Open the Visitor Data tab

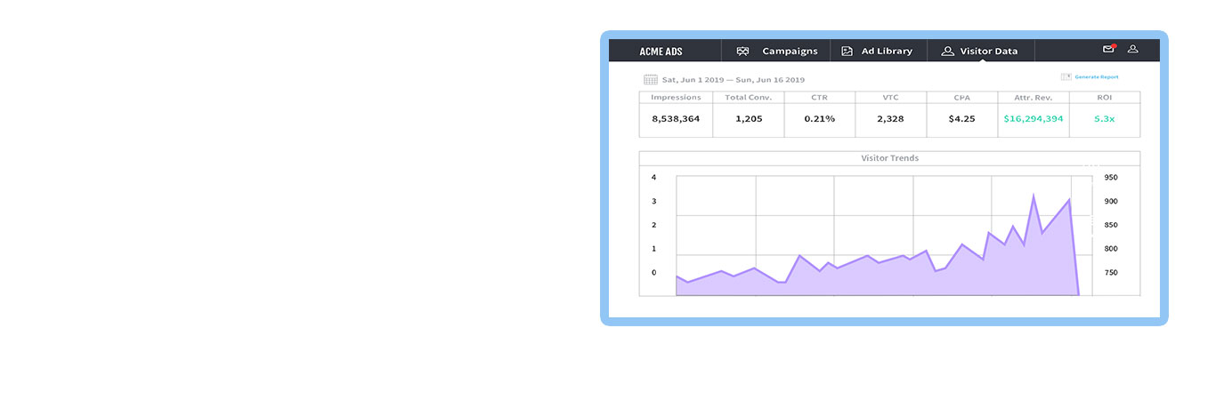pos(981,51)
